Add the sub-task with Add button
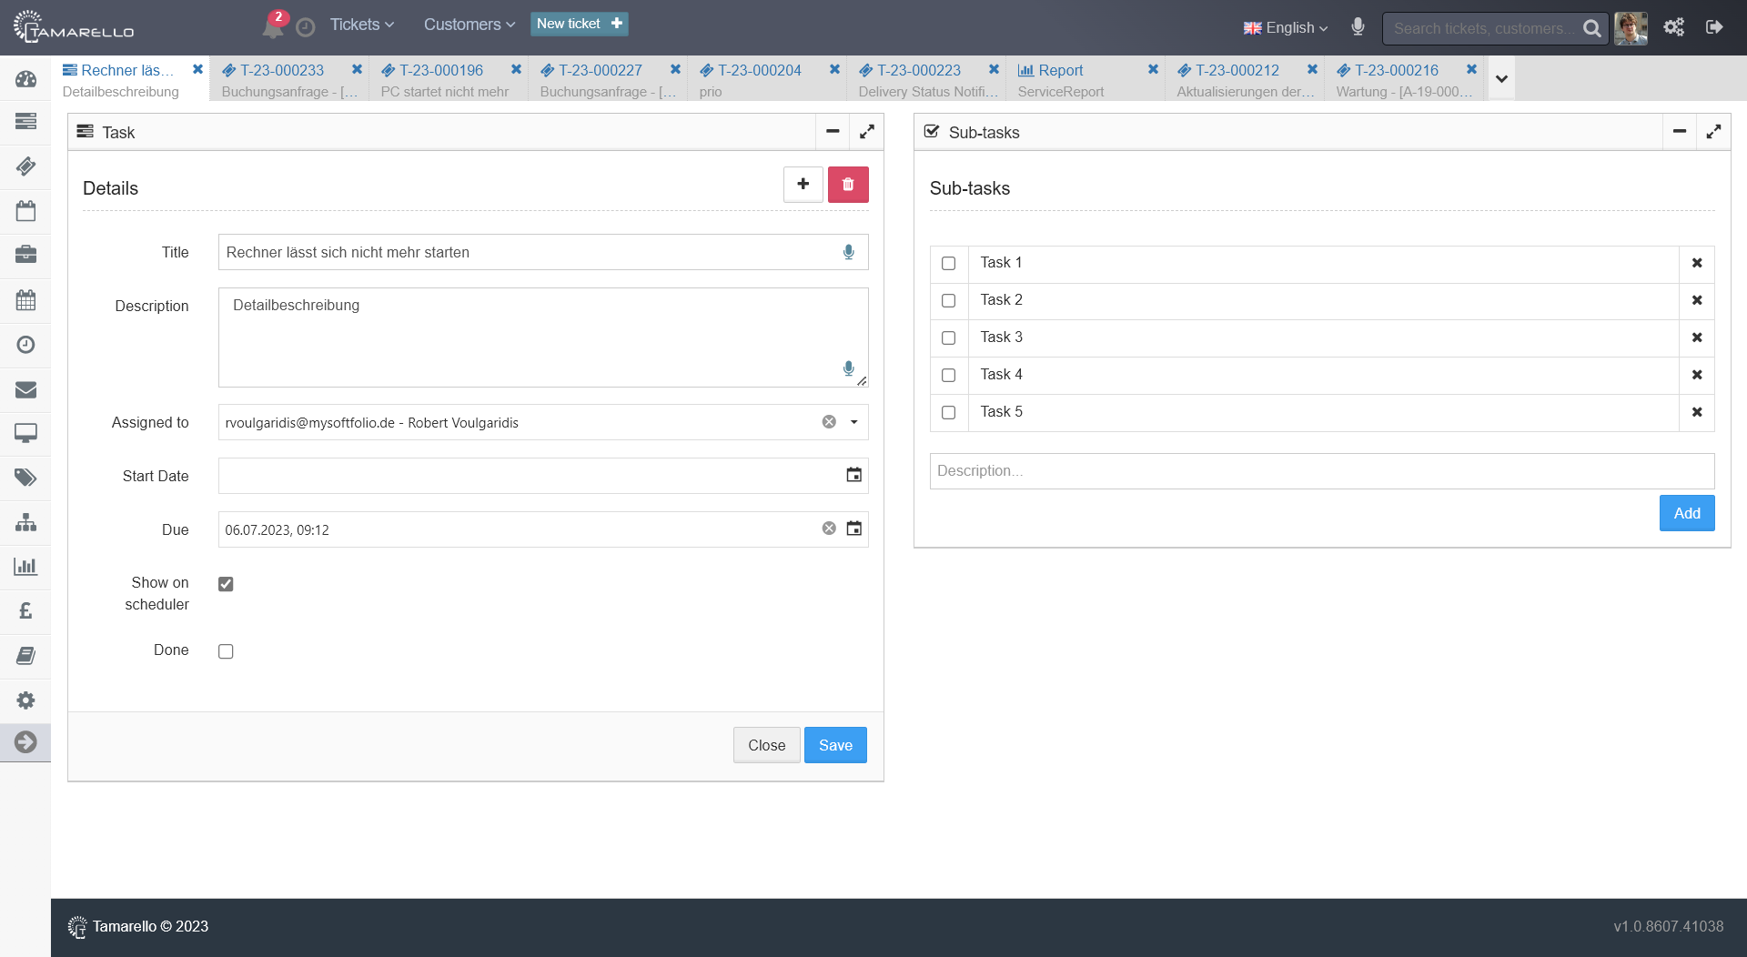The image size is (1747, 957). point(1687,513)
